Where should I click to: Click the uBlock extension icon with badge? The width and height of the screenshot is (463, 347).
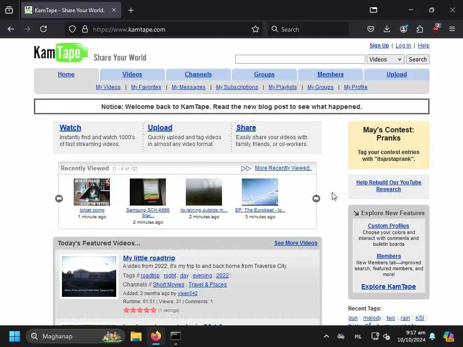[436, 28]
